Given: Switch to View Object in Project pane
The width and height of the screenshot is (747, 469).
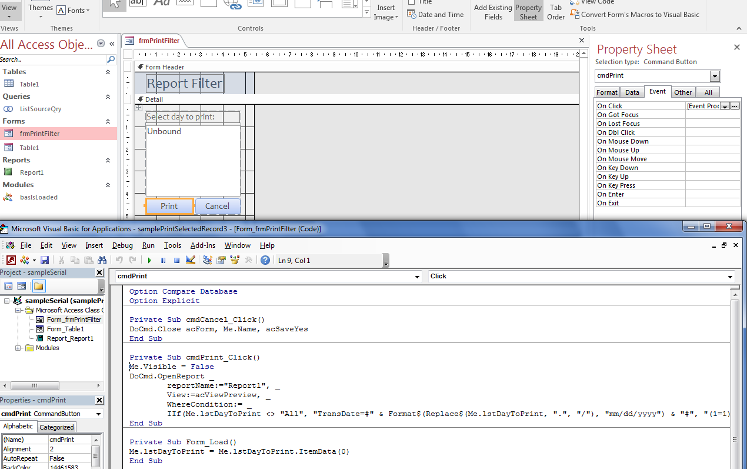Looking at the screenshot, I should (x=22, y=287).
